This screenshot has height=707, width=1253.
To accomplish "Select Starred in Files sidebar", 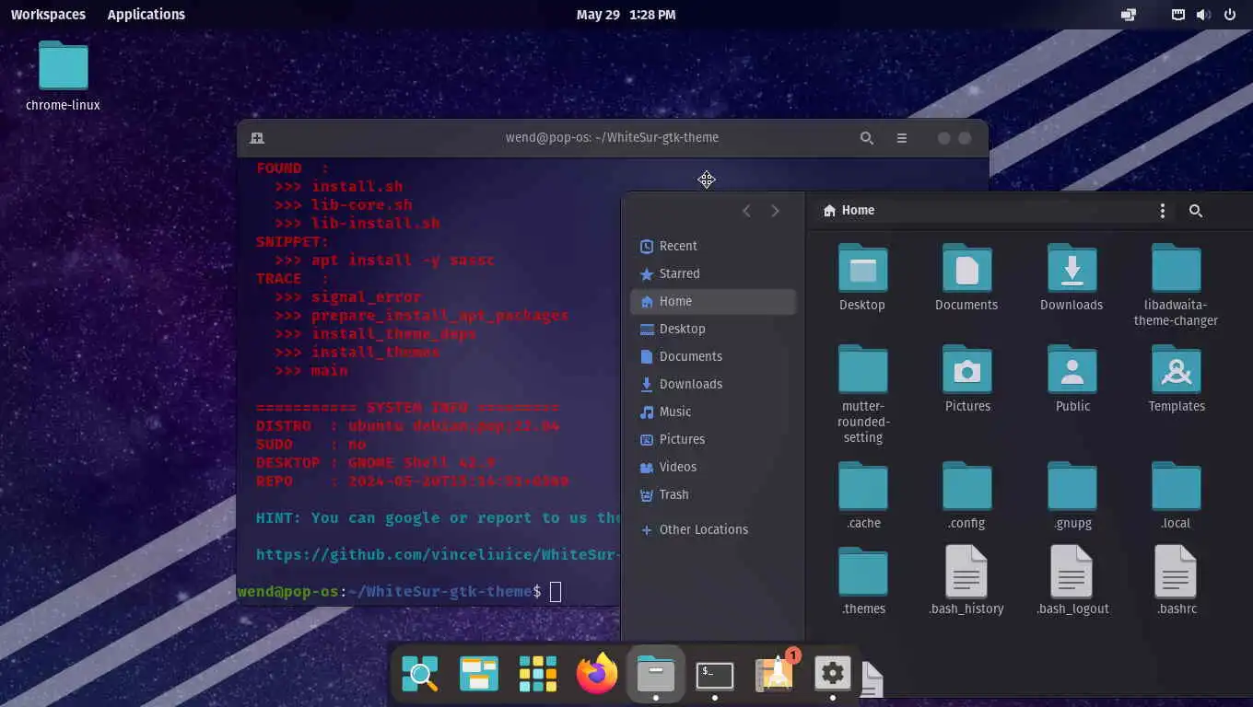I will pyautogui.click(x=713, y=273).
